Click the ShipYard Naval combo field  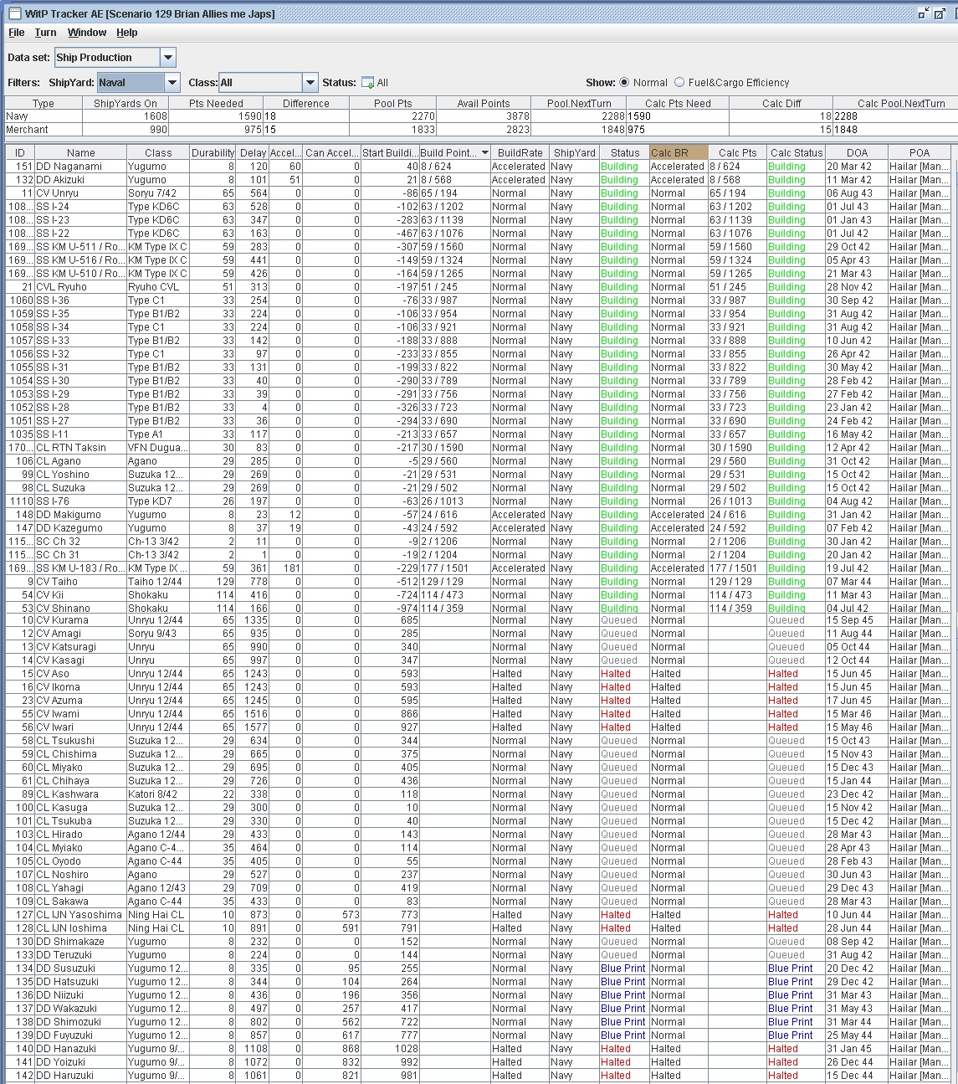pos(131,83)
